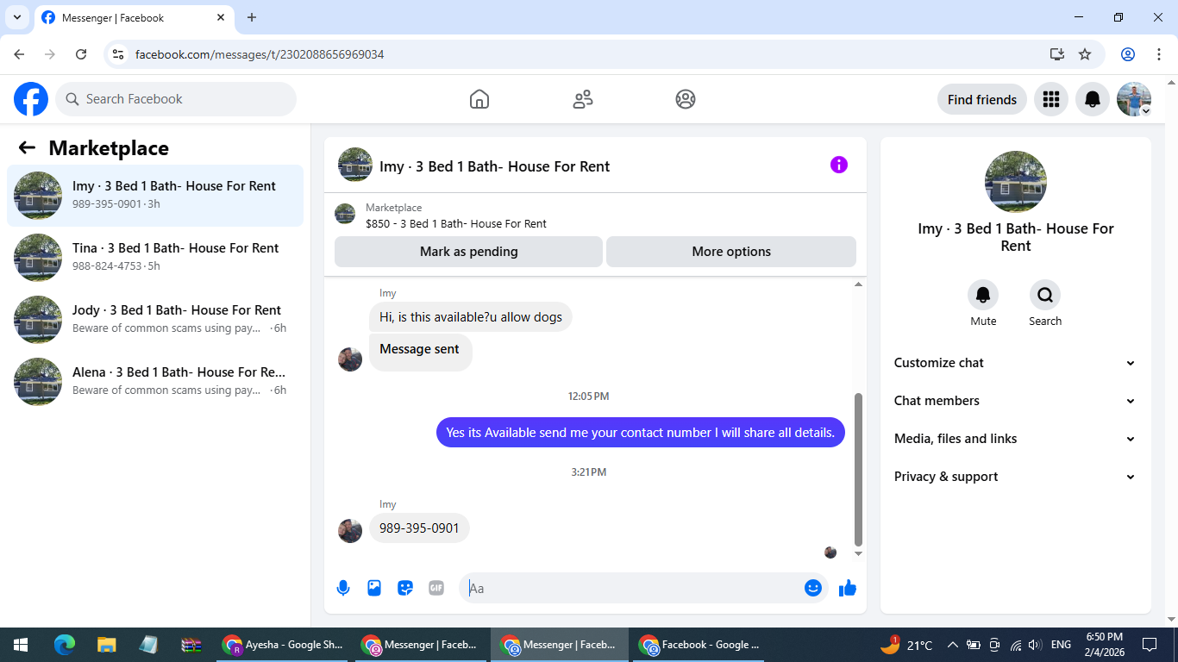Image resolution: width=1178 pixels, height=662 pixels.
Task: Click the message text input Aa
Action: coord(634,588)
